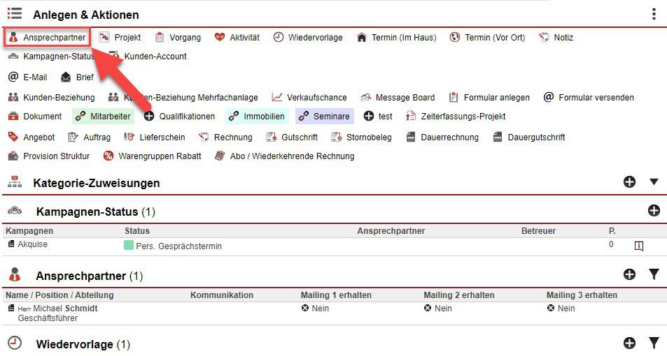667x356 pixels.
Task: Create a new Angebot
Action: [31, 138]
